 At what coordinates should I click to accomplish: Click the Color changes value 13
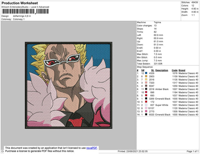[155, 26]
